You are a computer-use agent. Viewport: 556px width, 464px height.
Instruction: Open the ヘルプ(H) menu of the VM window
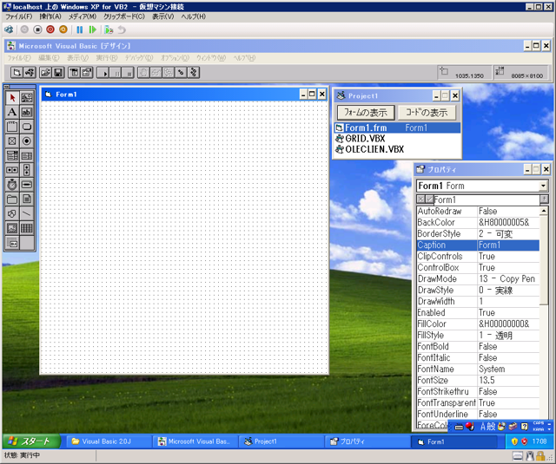[193, 16]
